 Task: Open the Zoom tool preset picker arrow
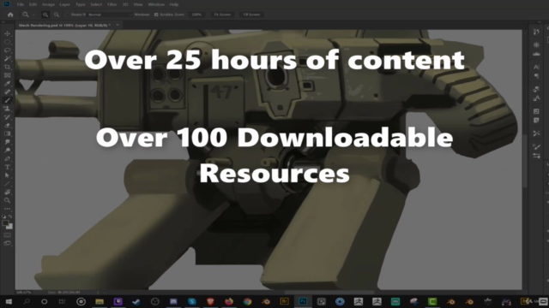(33, 15)
